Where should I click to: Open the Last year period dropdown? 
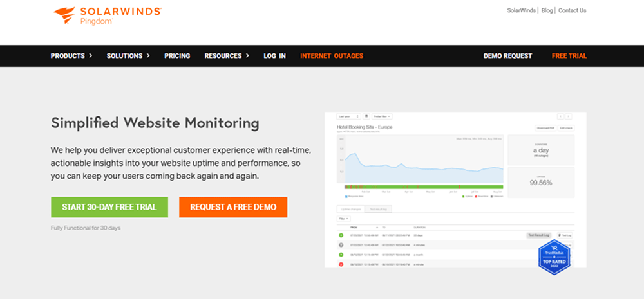click(x=348, y=116)
